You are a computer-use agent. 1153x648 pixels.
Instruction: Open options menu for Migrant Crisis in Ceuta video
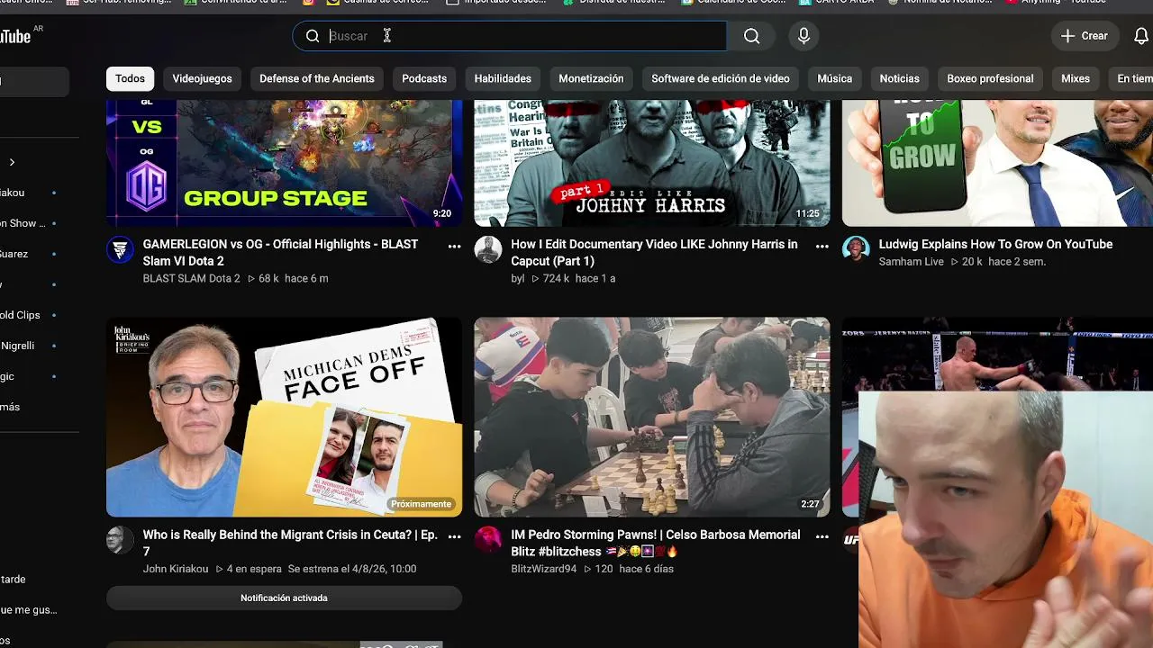454,536
